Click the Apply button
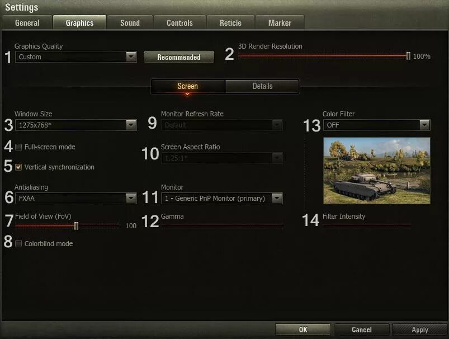Viewport: 449px width, 339px height. pyautogui.click(x=420, y=329)
